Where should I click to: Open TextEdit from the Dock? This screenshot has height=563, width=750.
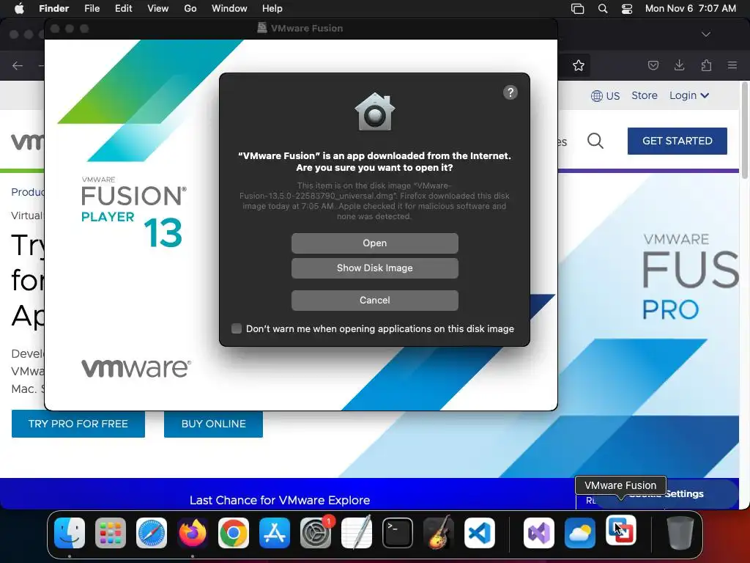(x=357, y=533)
